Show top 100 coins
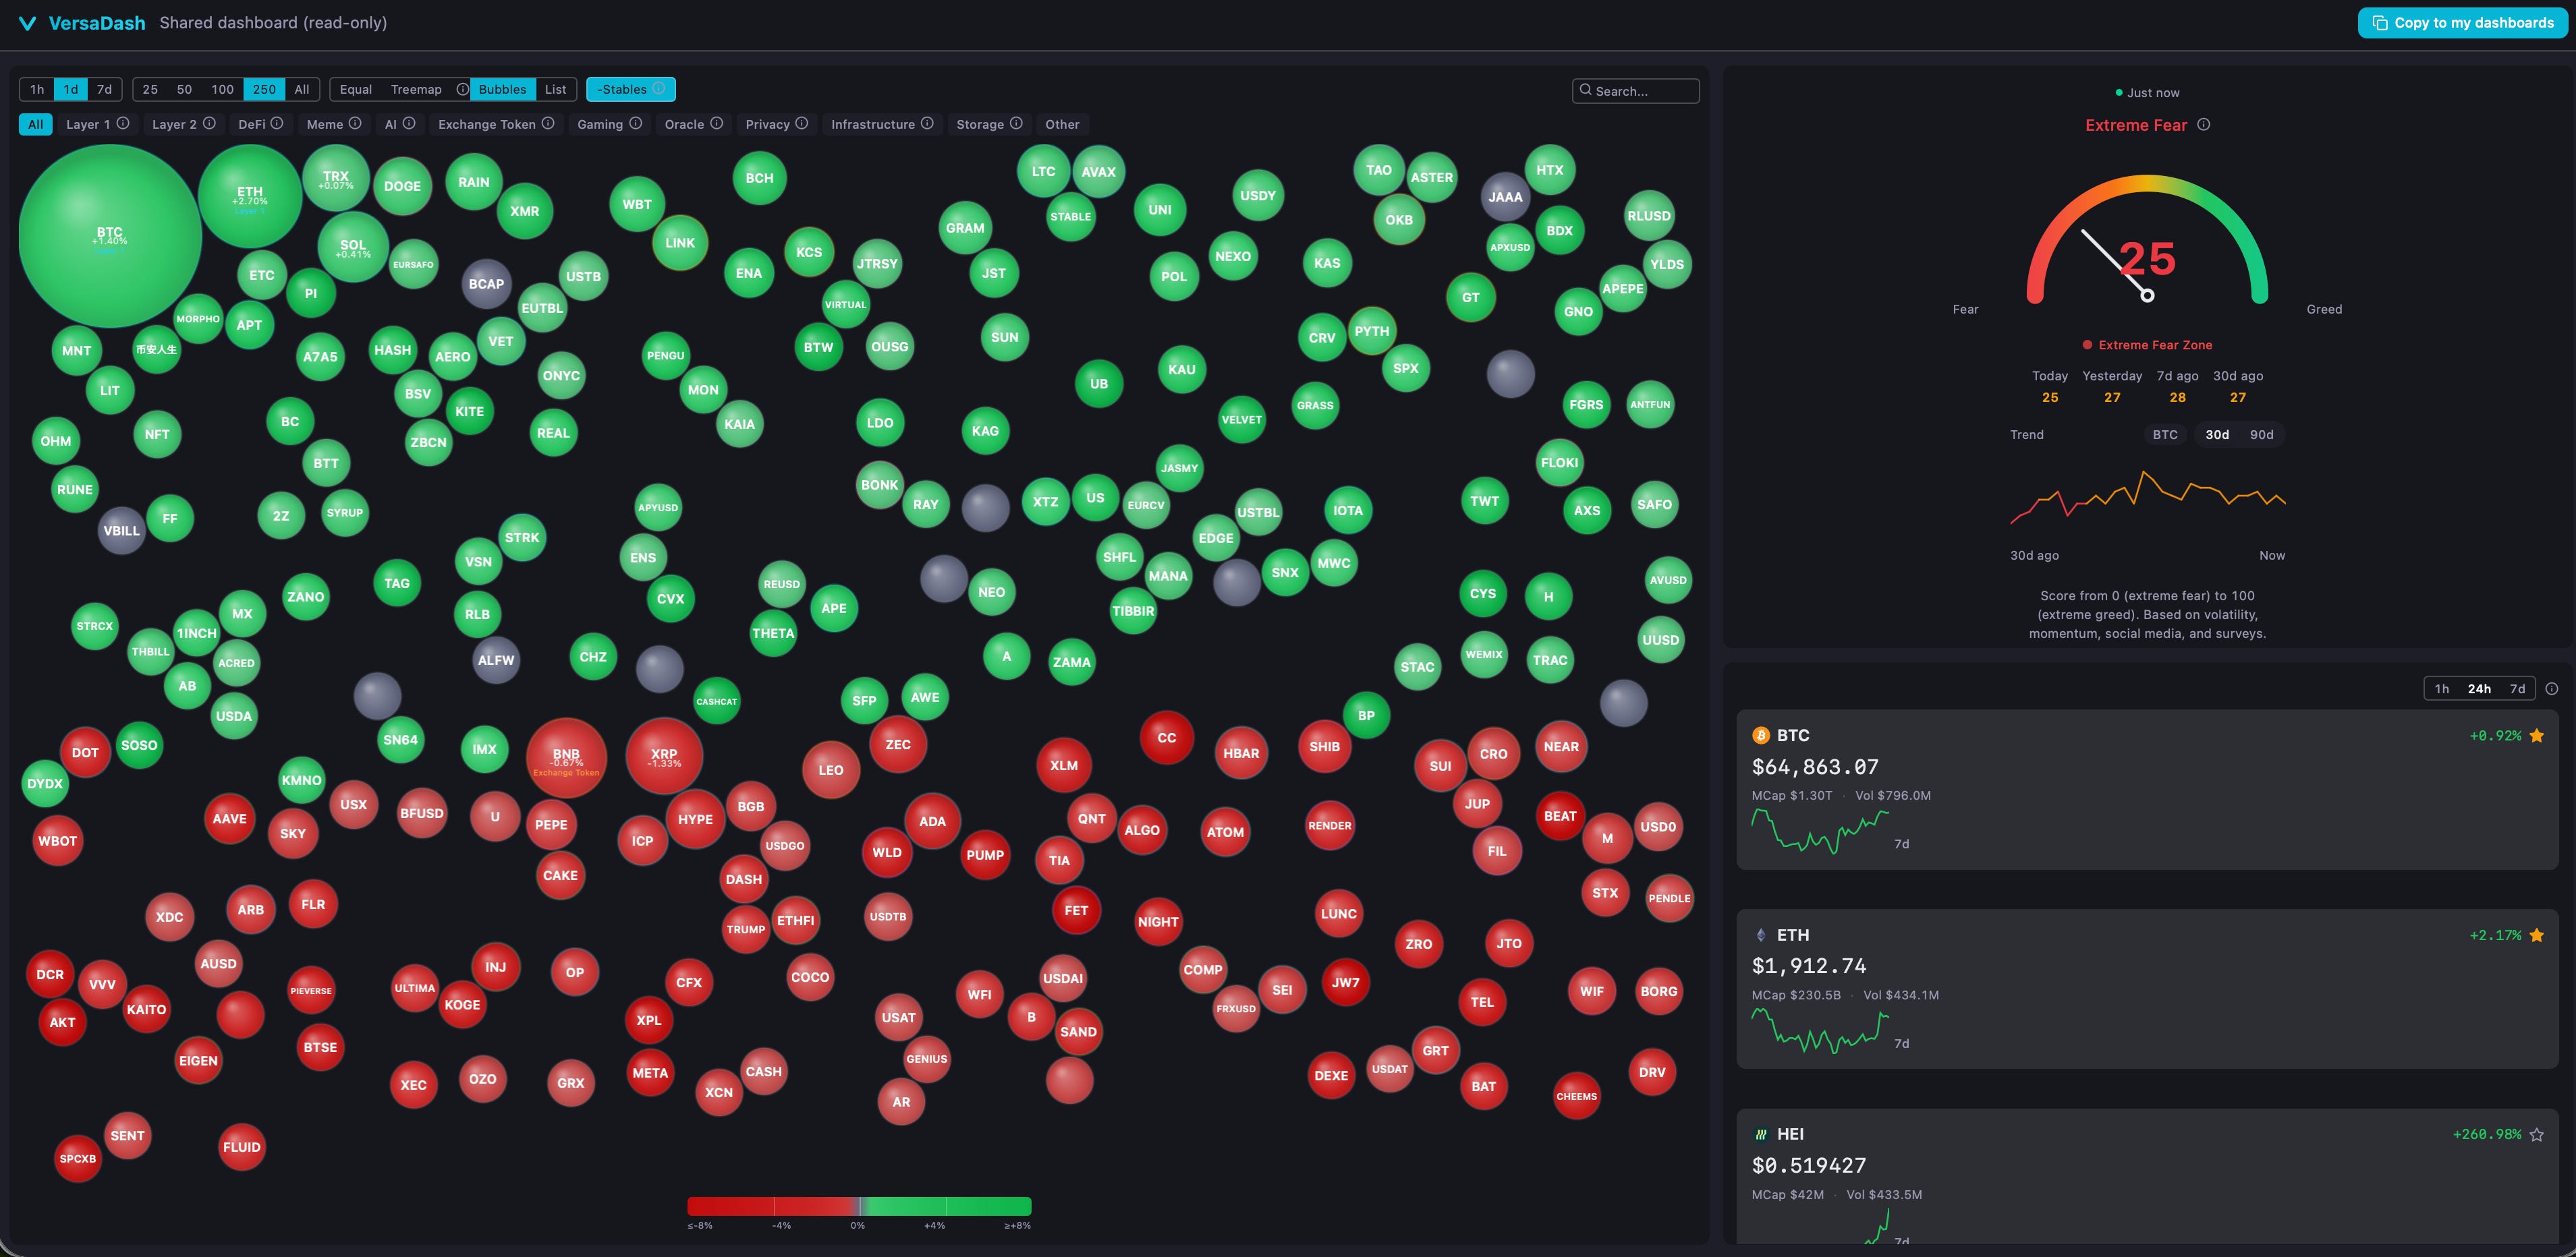This screenshot has height=1257, width=2576. point(222,89)
